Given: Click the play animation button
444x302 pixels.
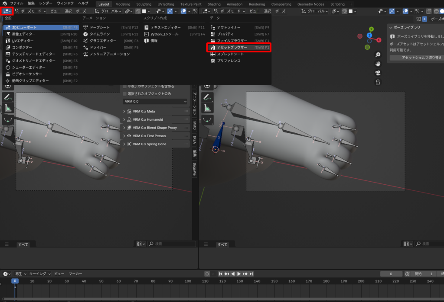Looking at the screenshot, I should [238, 274].
